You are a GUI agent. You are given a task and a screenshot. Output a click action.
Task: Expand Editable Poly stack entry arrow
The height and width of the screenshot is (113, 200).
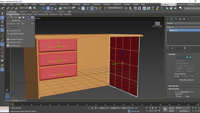(167, 30)
